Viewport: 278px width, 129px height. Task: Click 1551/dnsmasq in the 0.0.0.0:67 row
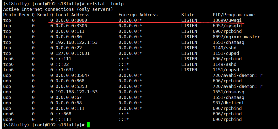click(x=228, y=97)
